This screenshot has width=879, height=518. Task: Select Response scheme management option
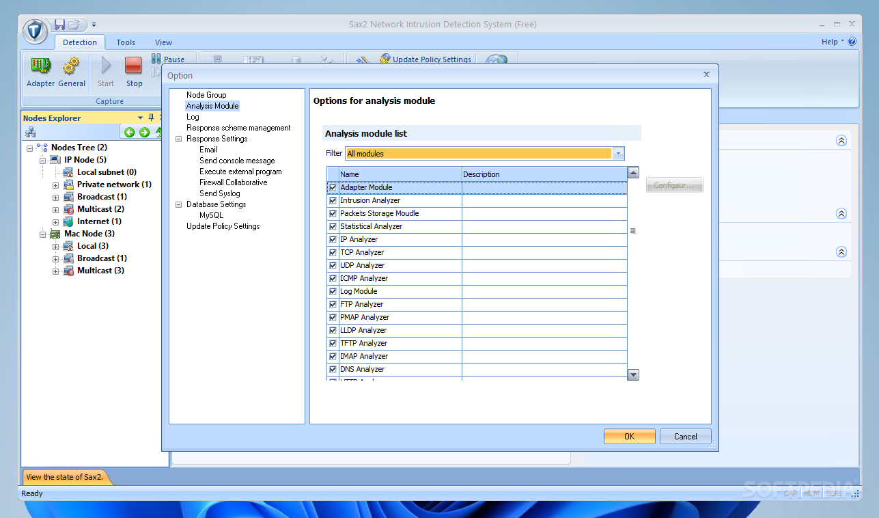(x=238, y=128)
